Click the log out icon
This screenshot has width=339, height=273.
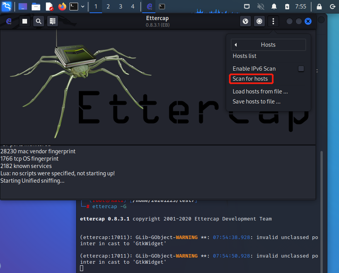332,7
